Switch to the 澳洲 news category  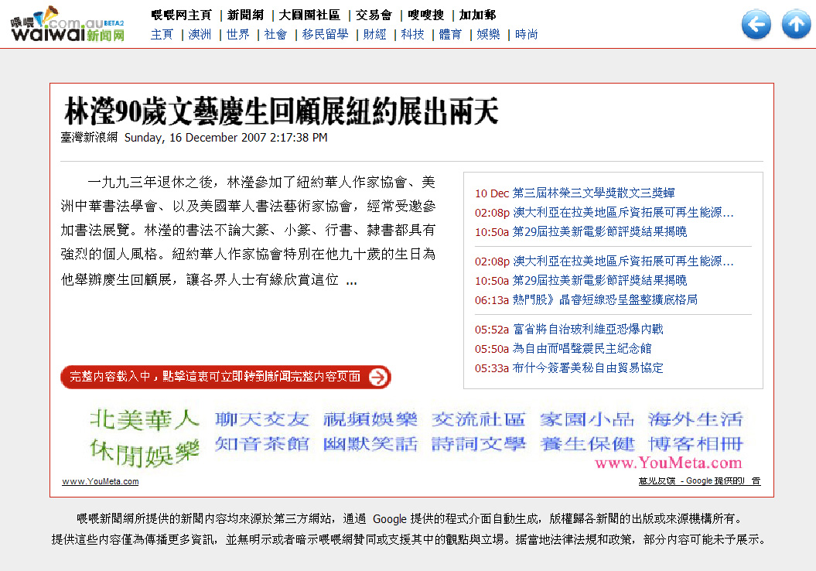tap(200, 35)
